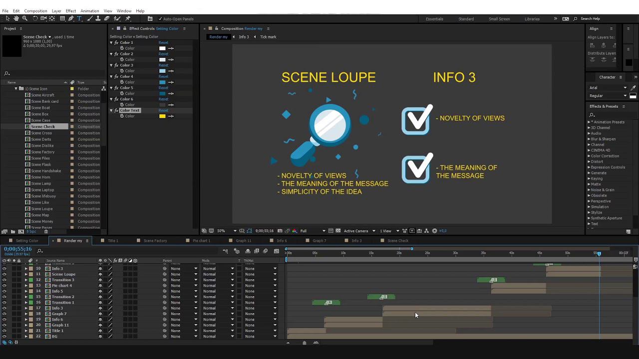Click the parent pick whip for Scene Loupe

click(165, 274)
